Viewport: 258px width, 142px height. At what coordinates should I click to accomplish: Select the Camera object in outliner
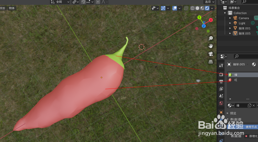point(244,18)
